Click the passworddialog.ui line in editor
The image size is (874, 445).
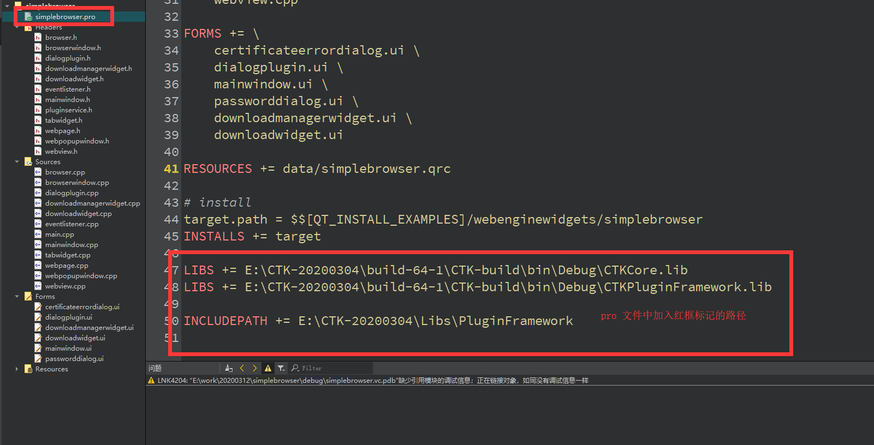(x=286, y=101)
